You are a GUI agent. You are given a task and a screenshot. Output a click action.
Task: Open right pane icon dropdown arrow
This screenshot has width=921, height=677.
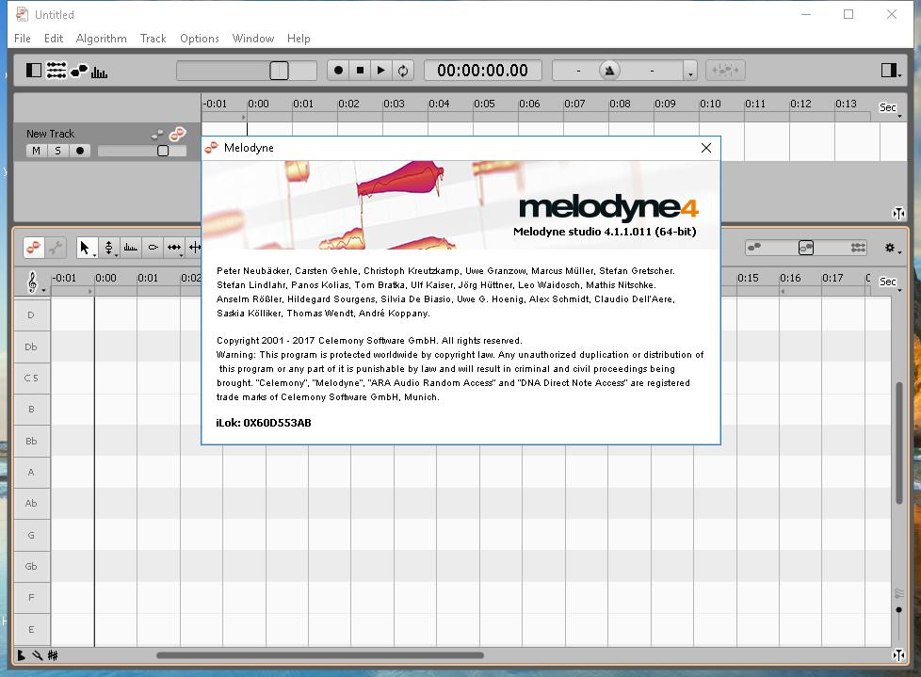(900, 75)
